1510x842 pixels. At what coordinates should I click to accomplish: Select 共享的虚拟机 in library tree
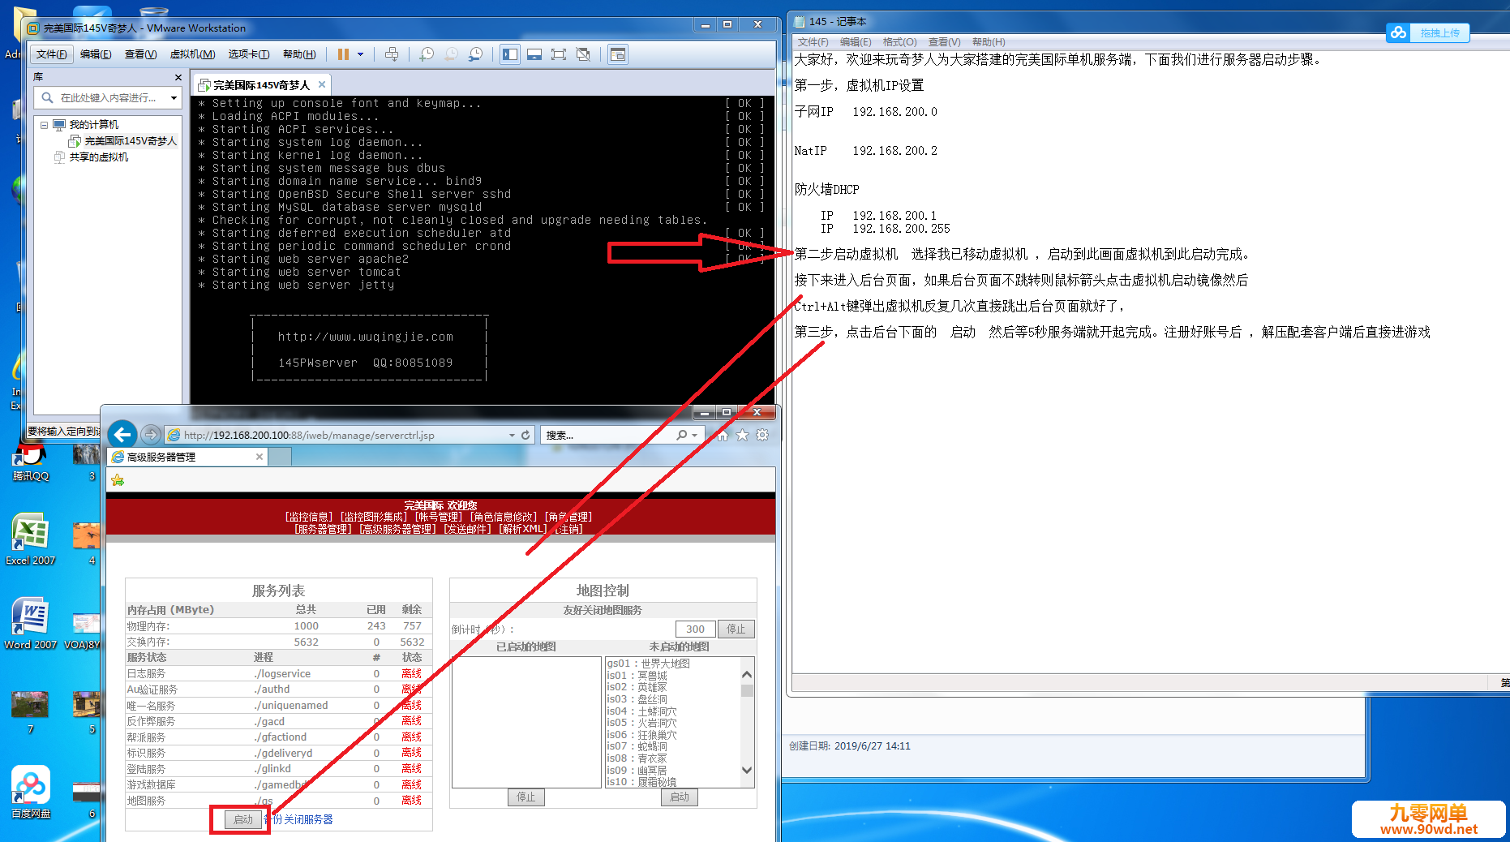(x=98, y=157)
